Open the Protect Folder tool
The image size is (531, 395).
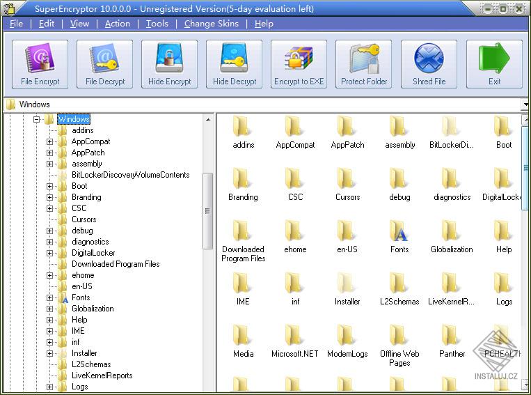(364, 63)
